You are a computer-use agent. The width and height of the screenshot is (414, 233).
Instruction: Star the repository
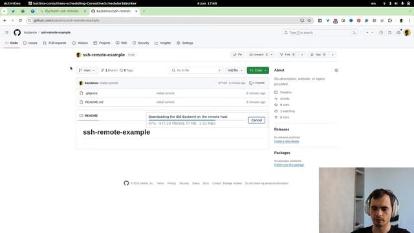tap(318, 54)
